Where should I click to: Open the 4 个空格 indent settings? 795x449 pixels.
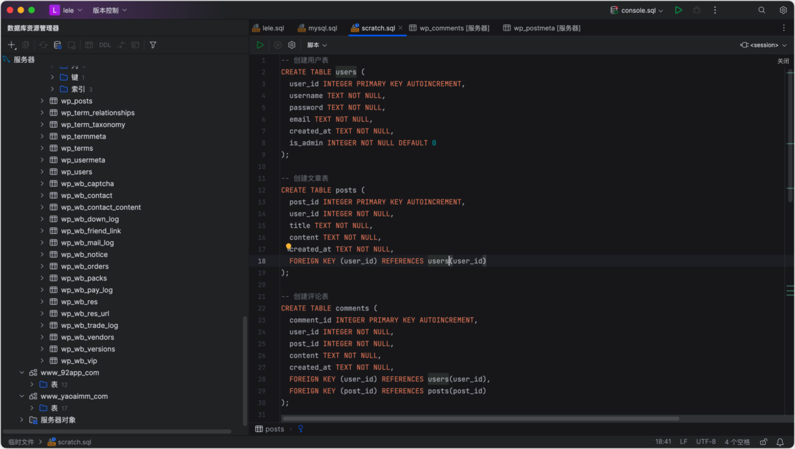point(737,442)
